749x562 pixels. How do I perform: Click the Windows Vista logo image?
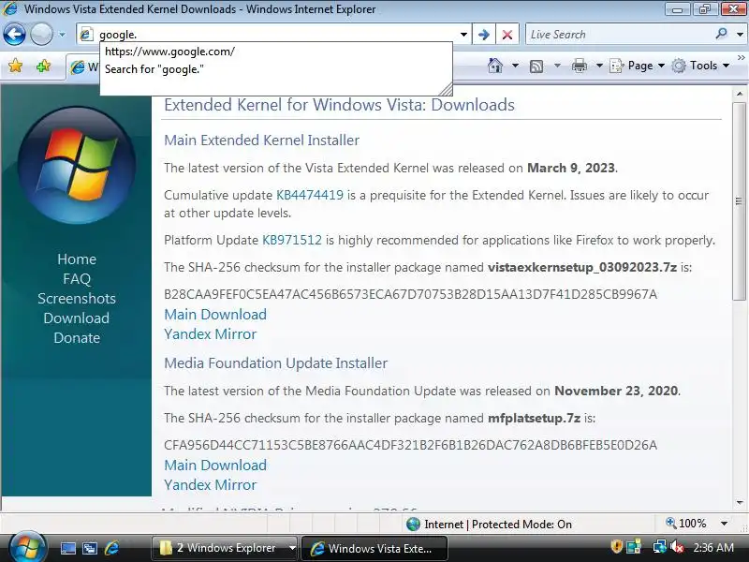77,165
